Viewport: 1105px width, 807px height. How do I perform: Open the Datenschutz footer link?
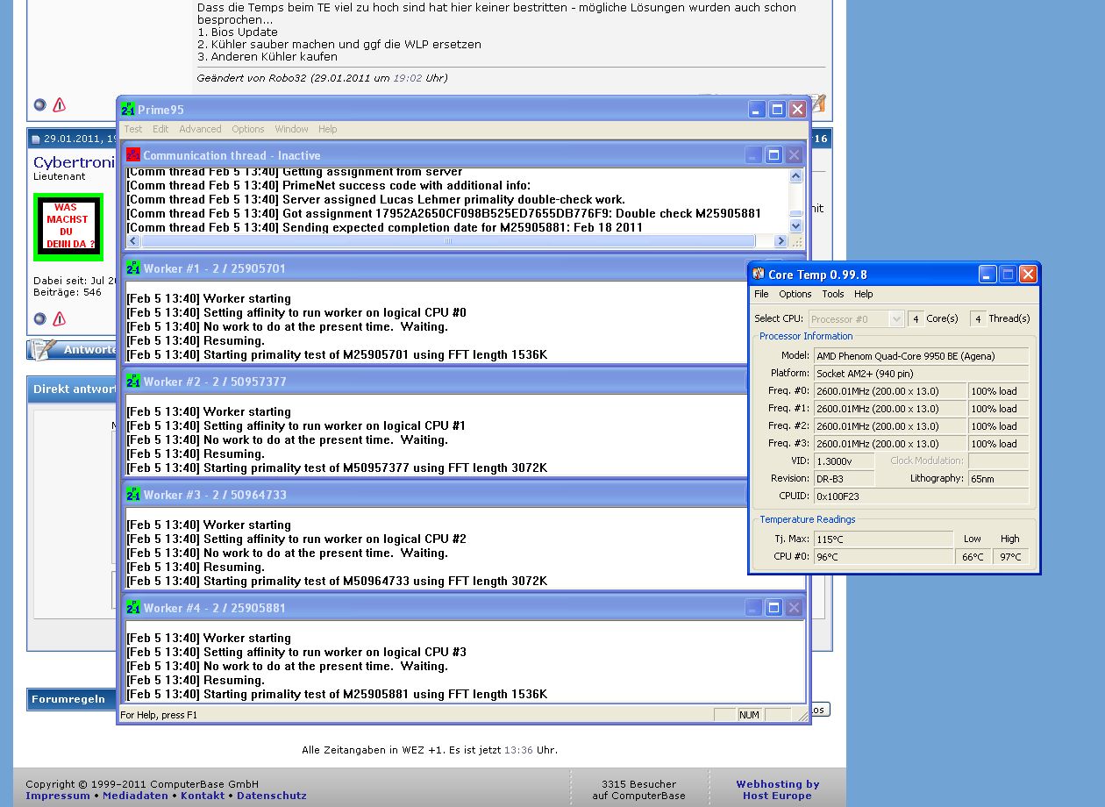coord(272,796)
